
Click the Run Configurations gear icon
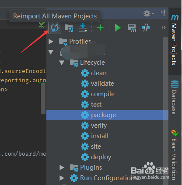(x=74, y=178)
